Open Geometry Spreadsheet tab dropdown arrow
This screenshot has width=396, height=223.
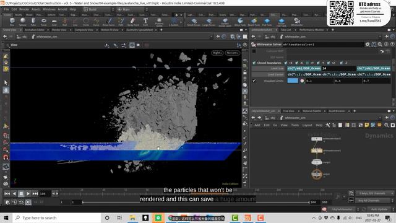[156, 30]
